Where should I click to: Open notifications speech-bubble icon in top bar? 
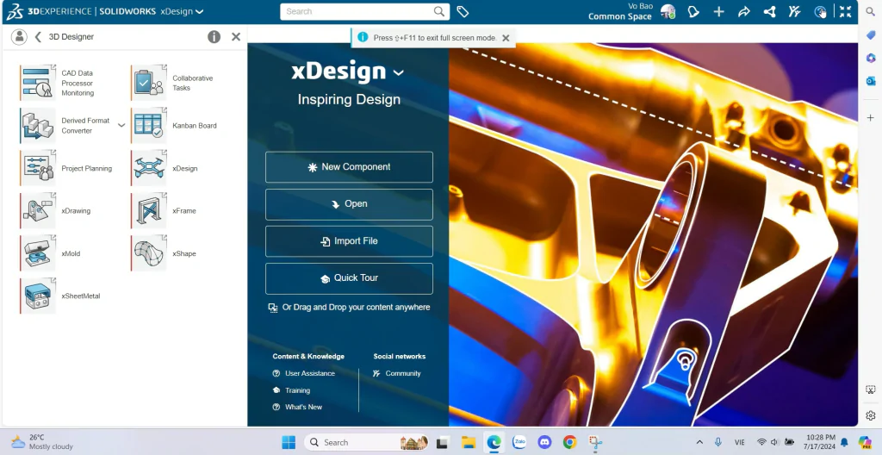click(693, 11)
